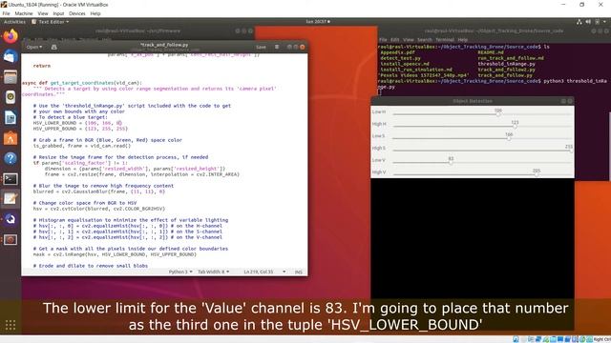Open volume icon in top panel
611x343 pixels.
[588, 22]
